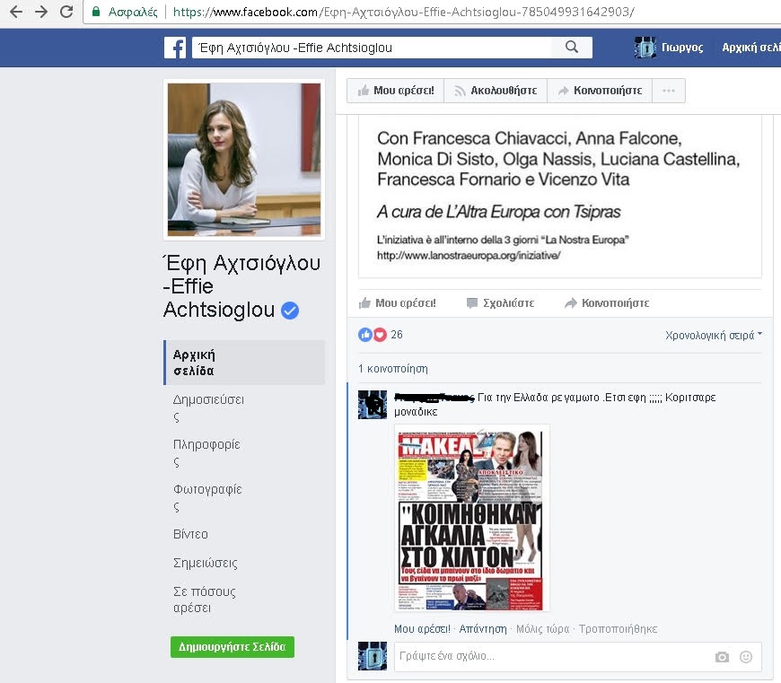
Task: Go back using the browser back arrow
Action: [16, 12]
